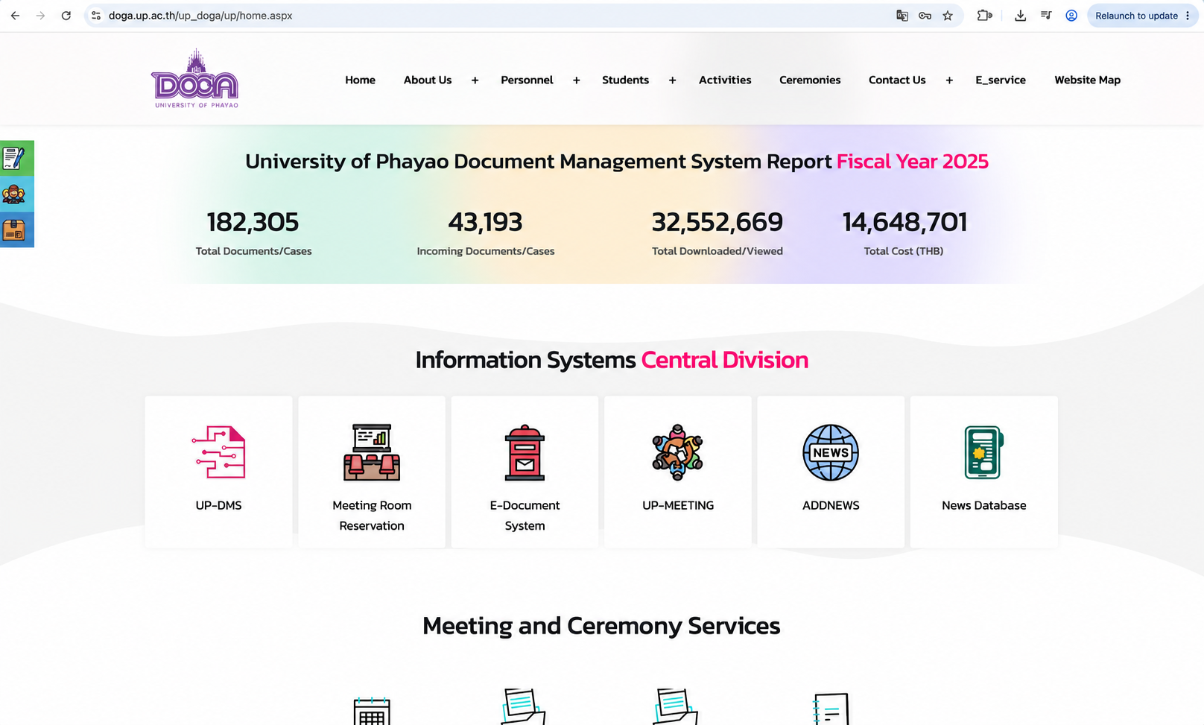Screen dimensions: 1204x725
Task: Click the UP-DMS card label
Action: tap(218, 505)
